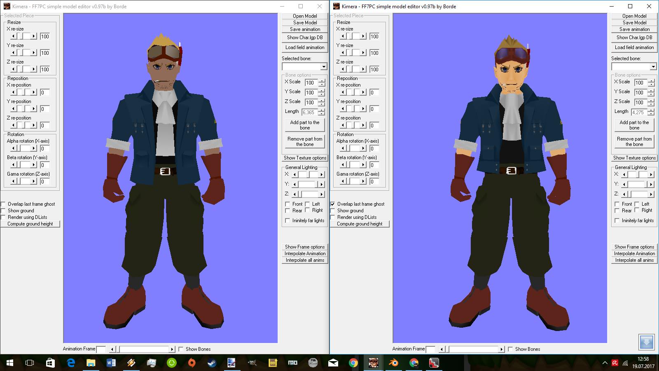Click Y re-position left arrow, right window
Viewport: 659px width, 371px height.
[x=343, y=109]
